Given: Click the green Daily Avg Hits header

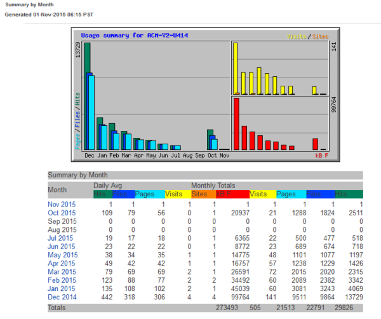Looking at the screenshot, I should tap(101, 193).
